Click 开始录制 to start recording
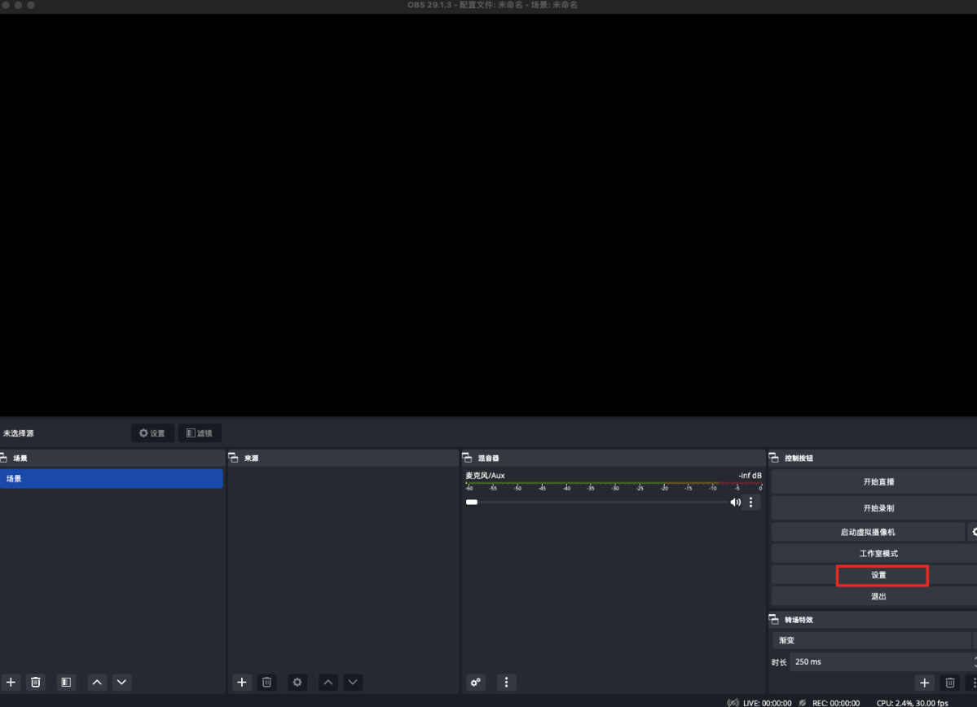Screen dimensions: 977x707 [x=878, y=508]
